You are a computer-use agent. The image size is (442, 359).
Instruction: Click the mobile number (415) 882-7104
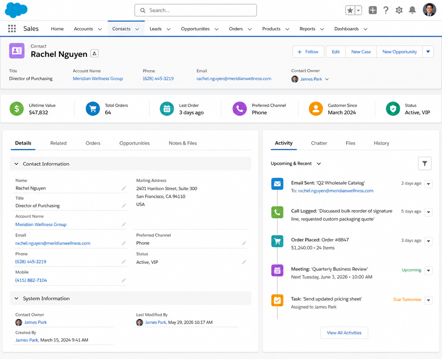click(31, 280)
